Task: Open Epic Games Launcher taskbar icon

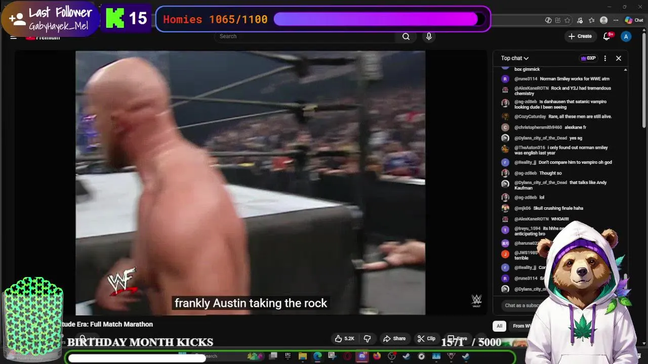Action: [x=288, y=356]
